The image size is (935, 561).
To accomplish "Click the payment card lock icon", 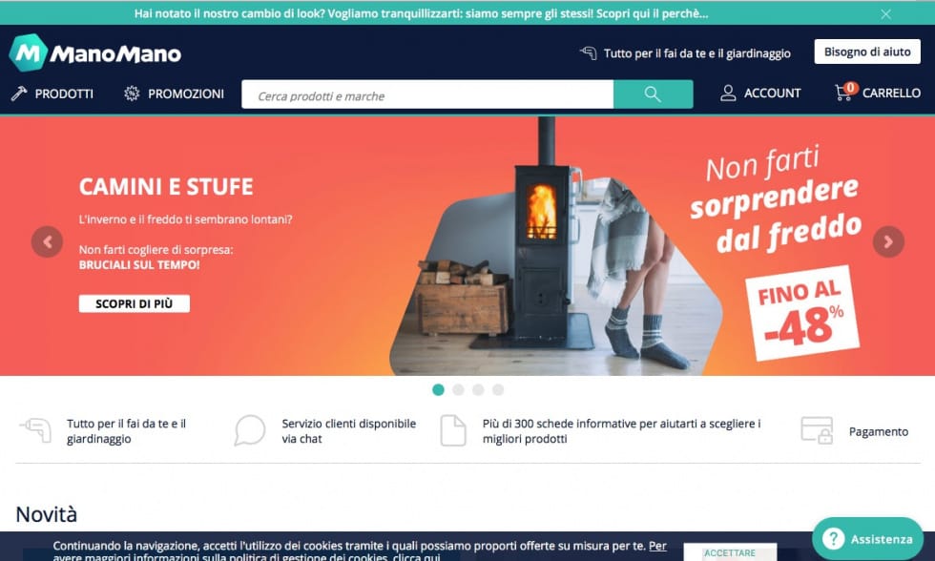I will coord(817,430).
